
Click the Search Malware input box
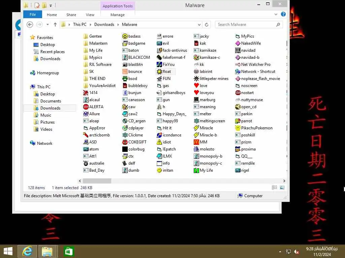(x=249, y=25)
